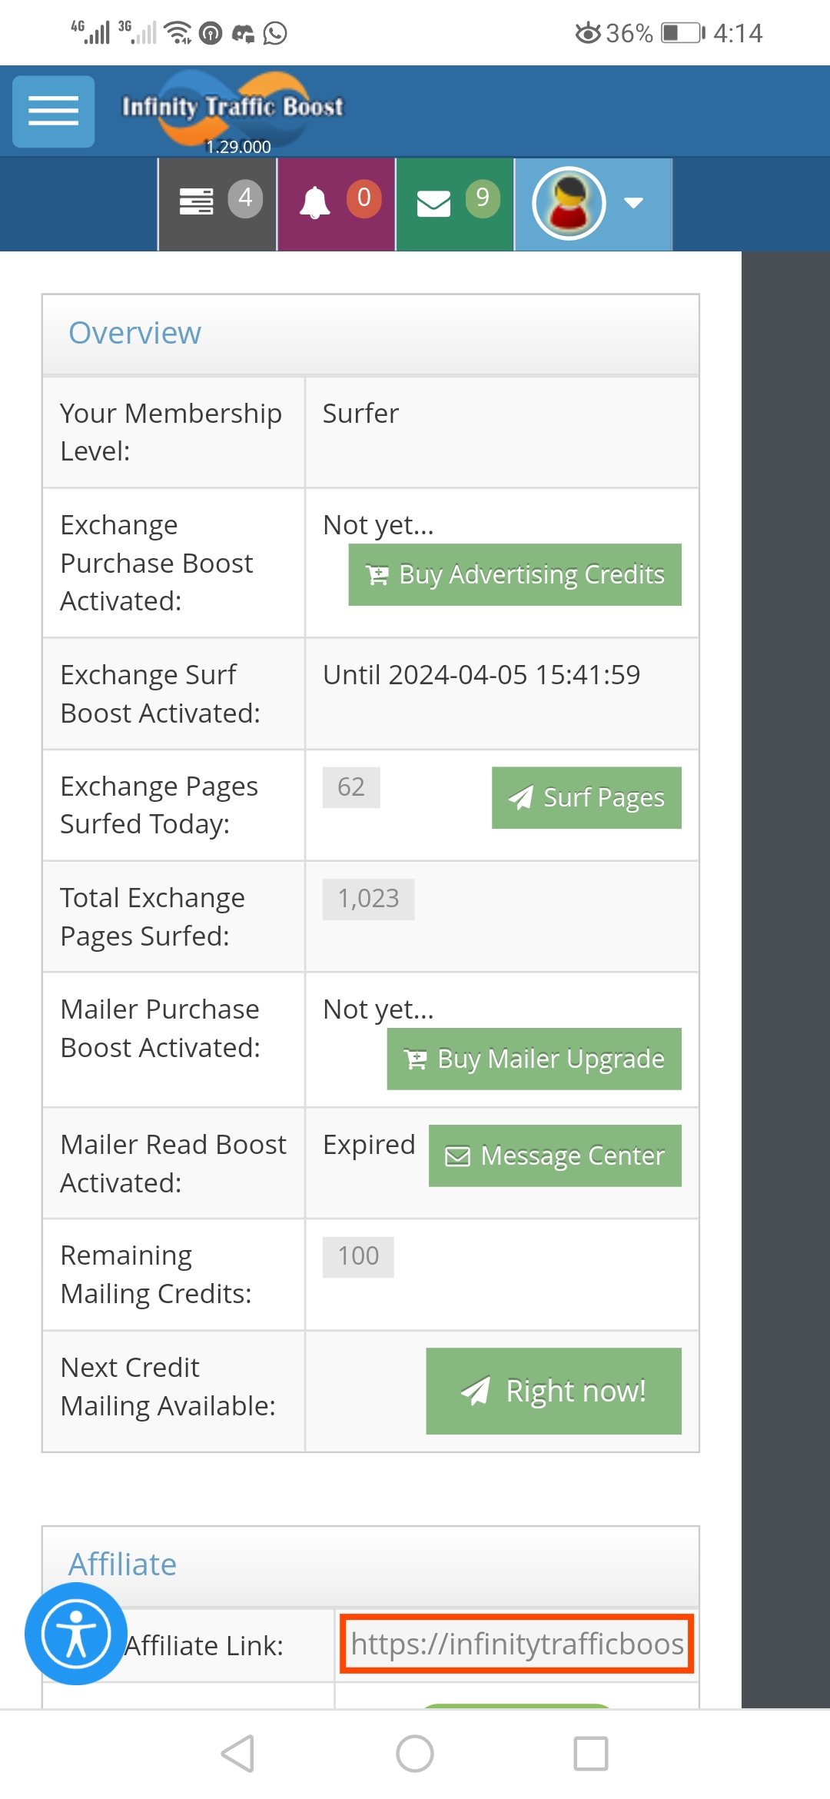830x1799 pixels.
Task: Click the Remaining Mailing Credits: label
Action: 156,1275
